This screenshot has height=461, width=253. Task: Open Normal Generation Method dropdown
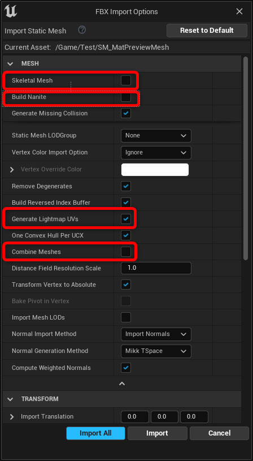[x=156, y=351]
